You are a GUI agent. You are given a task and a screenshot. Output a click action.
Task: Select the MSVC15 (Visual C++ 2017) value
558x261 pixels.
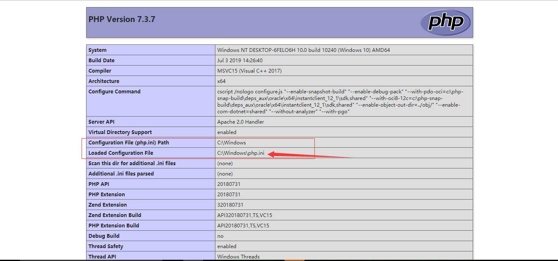[249, 71]
